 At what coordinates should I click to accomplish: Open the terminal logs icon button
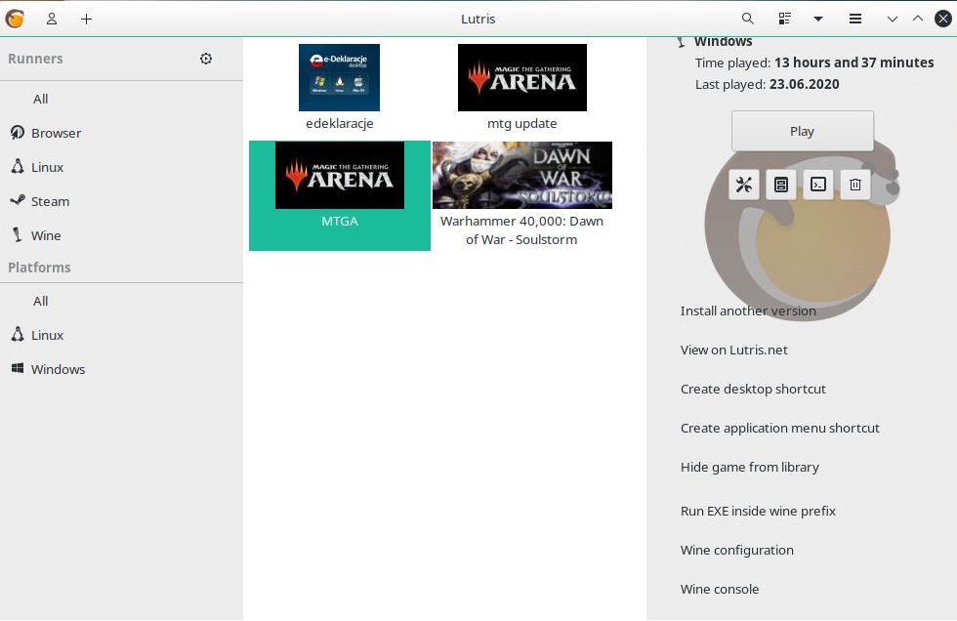pos(818,185)
